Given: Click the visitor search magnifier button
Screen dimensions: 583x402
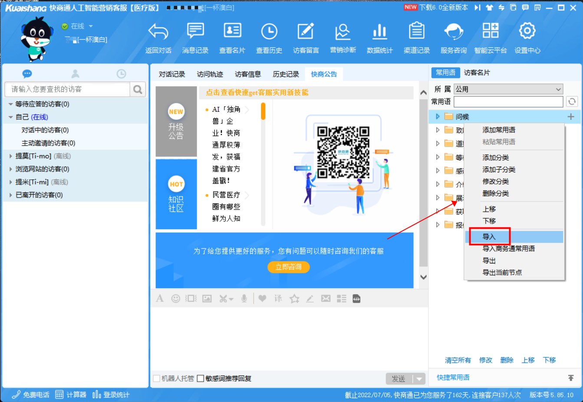Looking at the screenshot, I should 138,89.
